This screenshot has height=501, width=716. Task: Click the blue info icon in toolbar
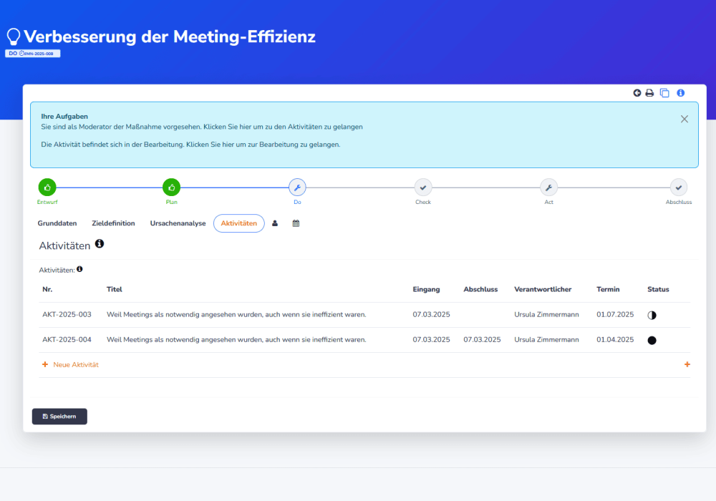(681, 93)
